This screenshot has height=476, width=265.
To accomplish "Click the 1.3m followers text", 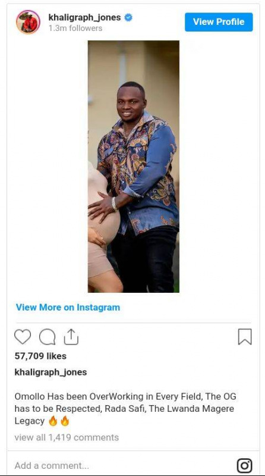I will [75, 28].
